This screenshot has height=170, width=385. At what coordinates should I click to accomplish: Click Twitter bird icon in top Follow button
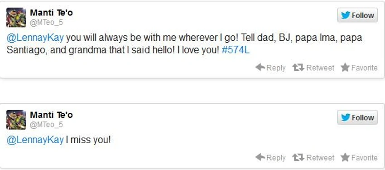point(346,15)
